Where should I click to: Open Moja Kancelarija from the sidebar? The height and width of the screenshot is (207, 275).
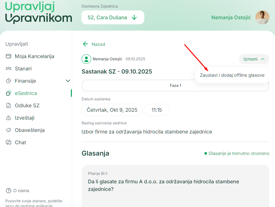tap(9, 56)
